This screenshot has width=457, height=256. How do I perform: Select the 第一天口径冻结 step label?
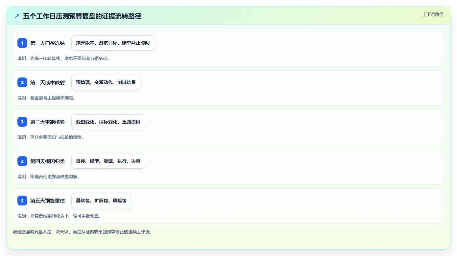tap(48, 43)
